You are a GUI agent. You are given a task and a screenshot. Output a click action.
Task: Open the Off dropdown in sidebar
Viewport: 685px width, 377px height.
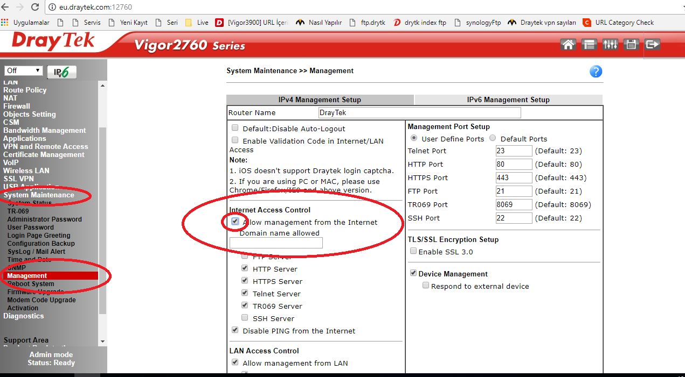pyautogui.click(x=23, y=70)
